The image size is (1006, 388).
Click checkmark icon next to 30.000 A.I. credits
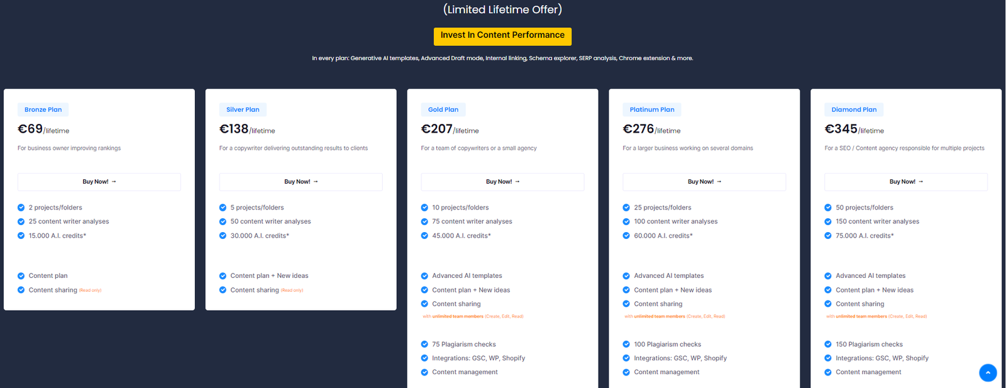[x=223, y=236]
